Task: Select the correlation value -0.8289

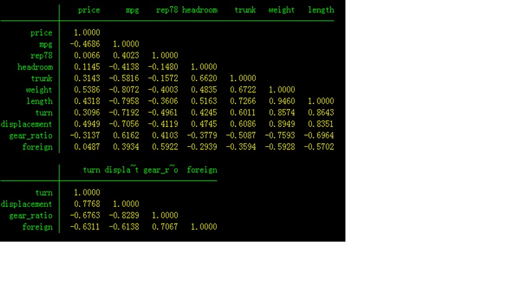Action: click(x=123, y=216)
